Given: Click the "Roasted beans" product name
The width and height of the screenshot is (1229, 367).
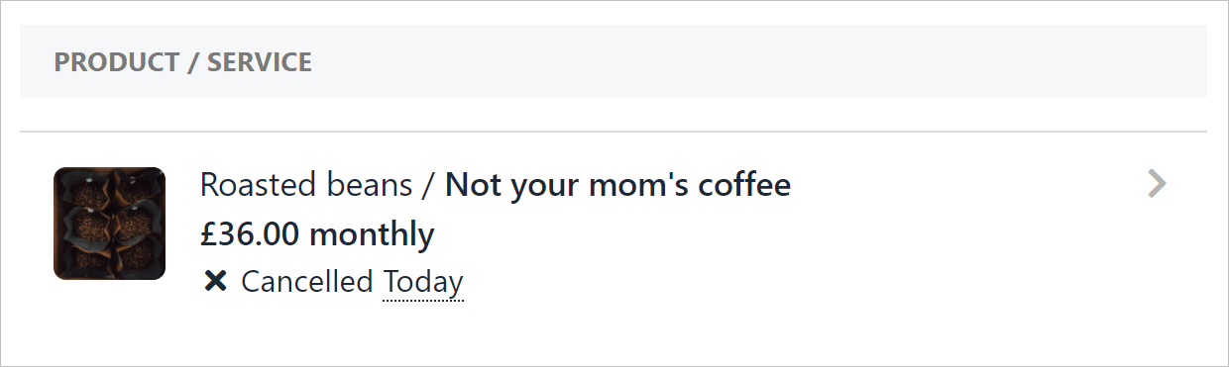Looking at the screenshot, I should (x=306, y=184).
